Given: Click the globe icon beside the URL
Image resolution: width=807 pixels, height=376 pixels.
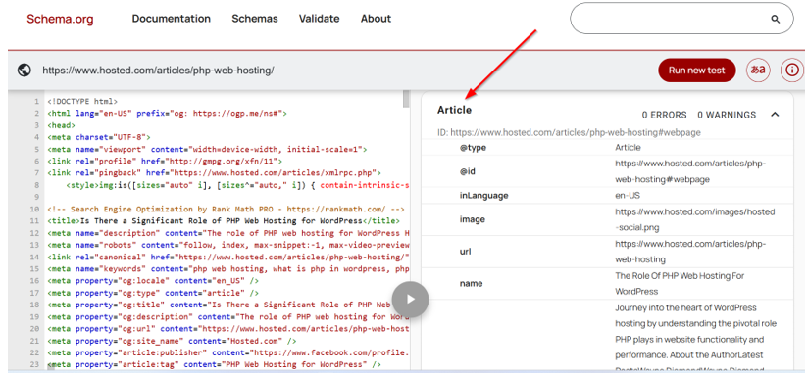Looking at the screenshot, I should 25,70.
